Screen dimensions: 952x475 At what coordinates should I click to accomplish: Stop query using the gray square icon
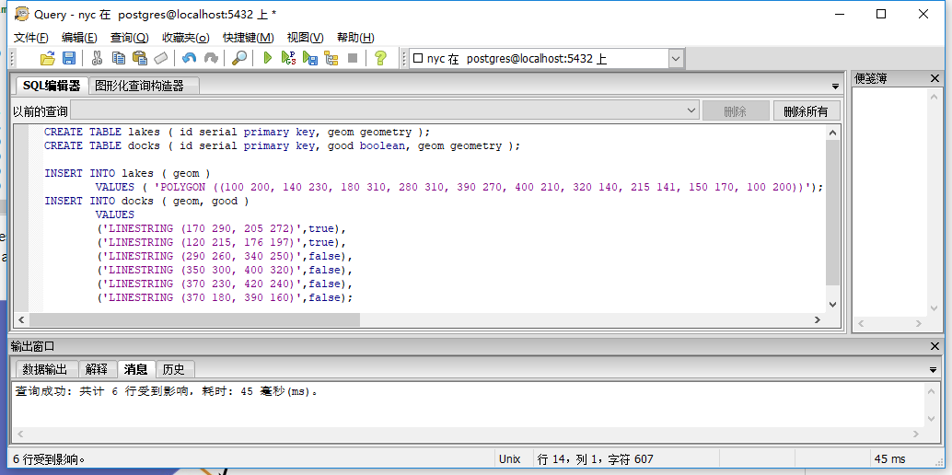[x=352, y=58]
